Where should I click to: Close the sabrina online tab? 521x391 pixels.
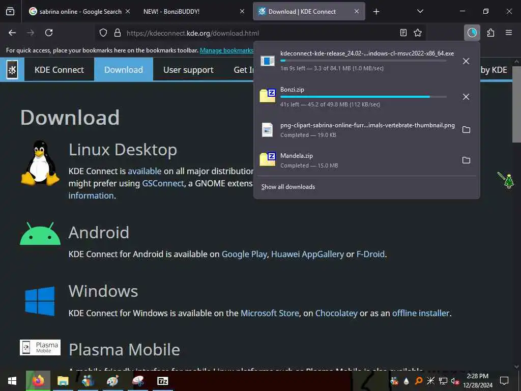pos(128,11)
